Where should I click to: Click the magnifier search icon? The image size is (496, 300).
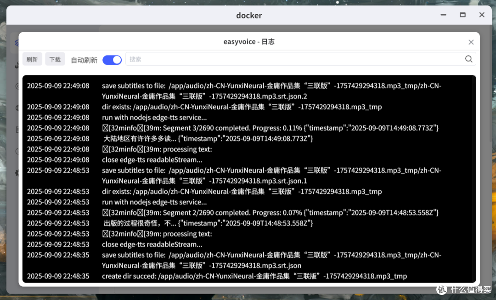(469, 59)
